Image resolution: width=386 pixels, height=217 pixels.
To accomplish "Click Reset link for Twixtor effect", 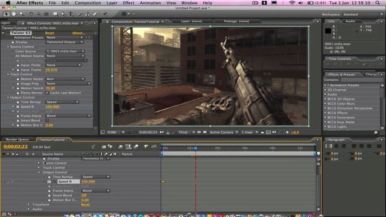I will [x=49, y=33].
